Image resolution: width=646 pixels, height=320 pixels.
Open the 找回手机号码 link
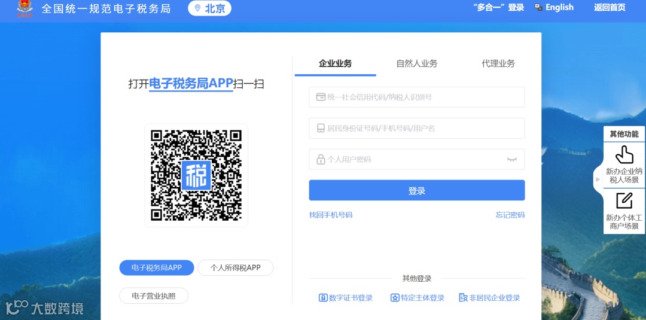[x=331, y=215]
